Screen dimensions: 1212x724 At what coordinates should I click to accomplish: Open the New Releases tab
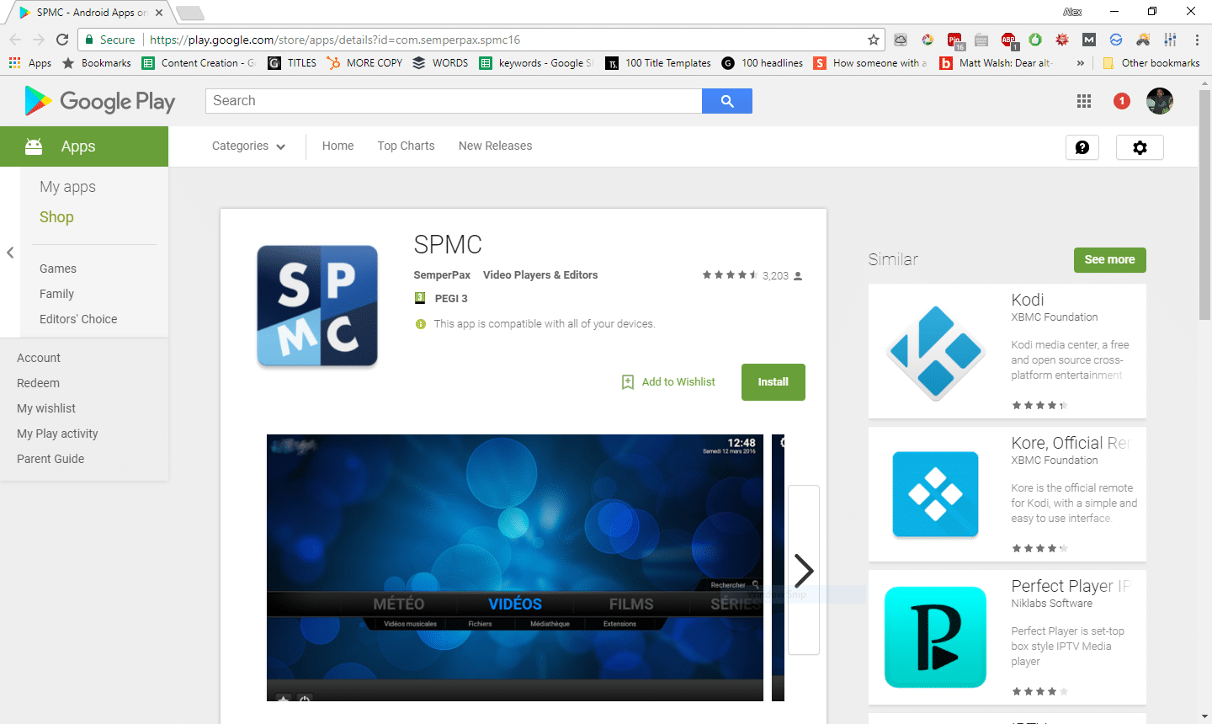coord(495,146)
